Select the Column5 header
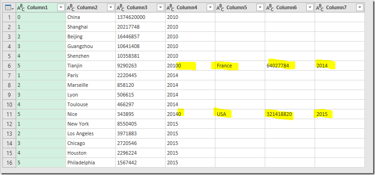Image resolution: width=375 pixels, height=175 pixels. coord(240,8)
